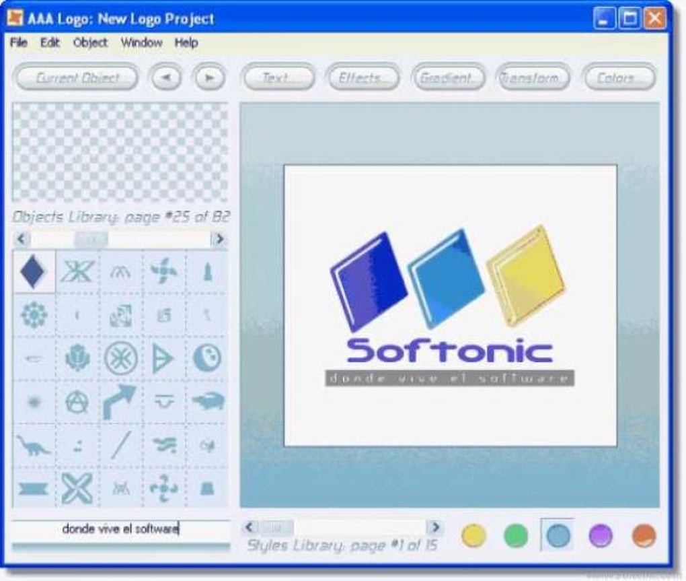Image resolution: width=686 pixels, height=581 pixels.
Task: Select the curved right-turn arrow shape
Action: pos(120,402)
